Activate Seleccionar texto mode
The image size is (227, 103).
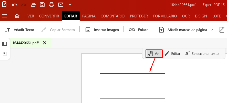coord(202,54)
